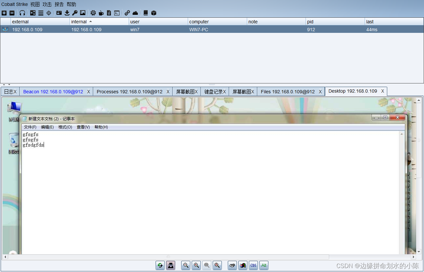Open Notepad 格式(O) menu
424x272 pixels.
65,127
